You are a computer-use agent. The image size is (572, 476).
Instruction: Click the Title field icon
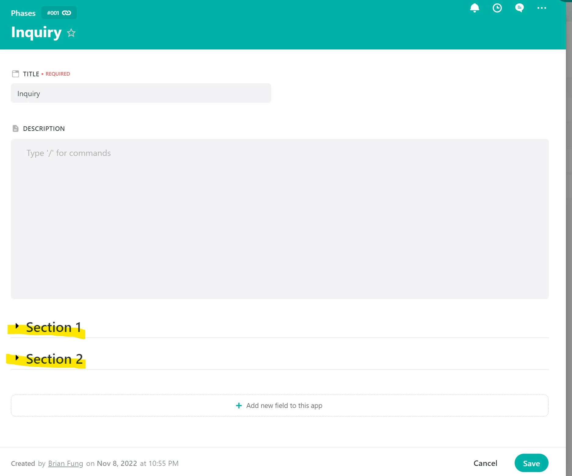pyautogui.click(x=16, y=74)
